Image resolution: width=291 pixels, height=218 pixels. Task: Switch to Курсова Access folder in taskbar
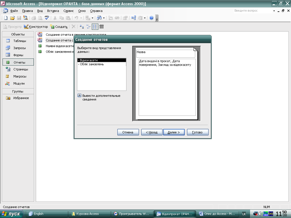pos(89,214)
